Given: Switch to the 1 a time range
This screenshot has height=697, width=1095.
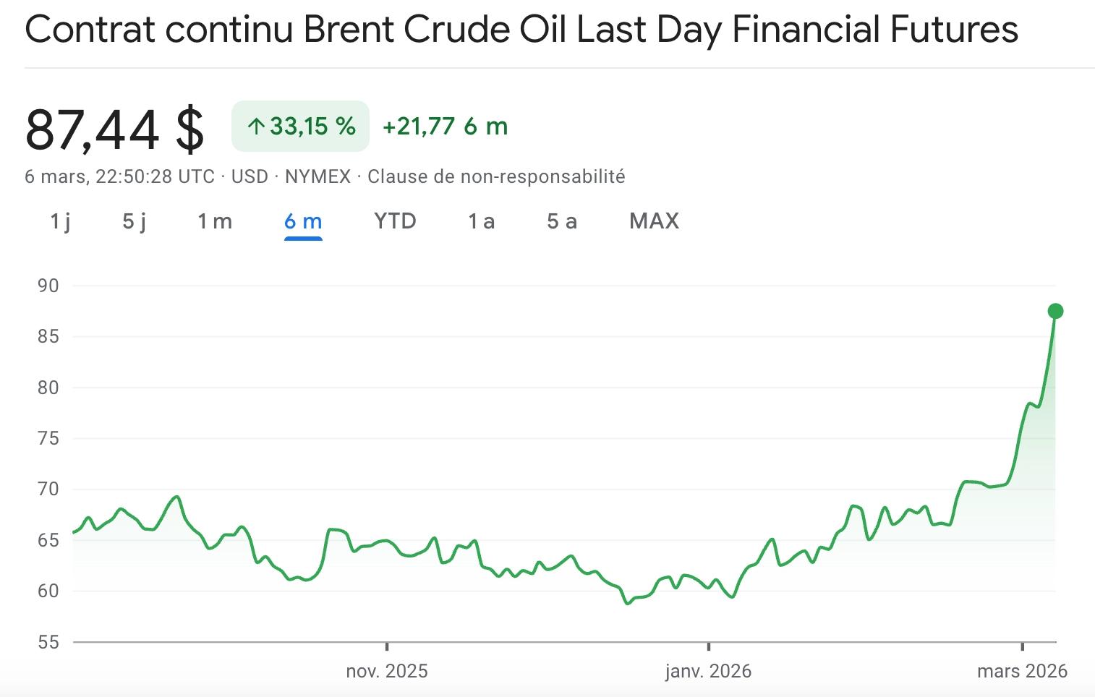Looking at the screenshot, I should tap(481, 221).
